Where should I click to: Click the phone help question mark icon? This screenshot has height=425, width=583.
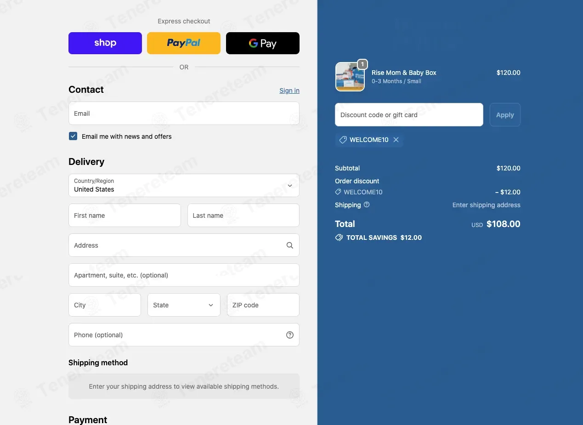[289, 335]
